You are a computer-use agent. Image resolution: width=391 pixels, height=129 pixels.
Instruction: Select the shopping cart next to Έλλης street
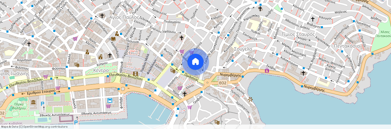point(180,88)
